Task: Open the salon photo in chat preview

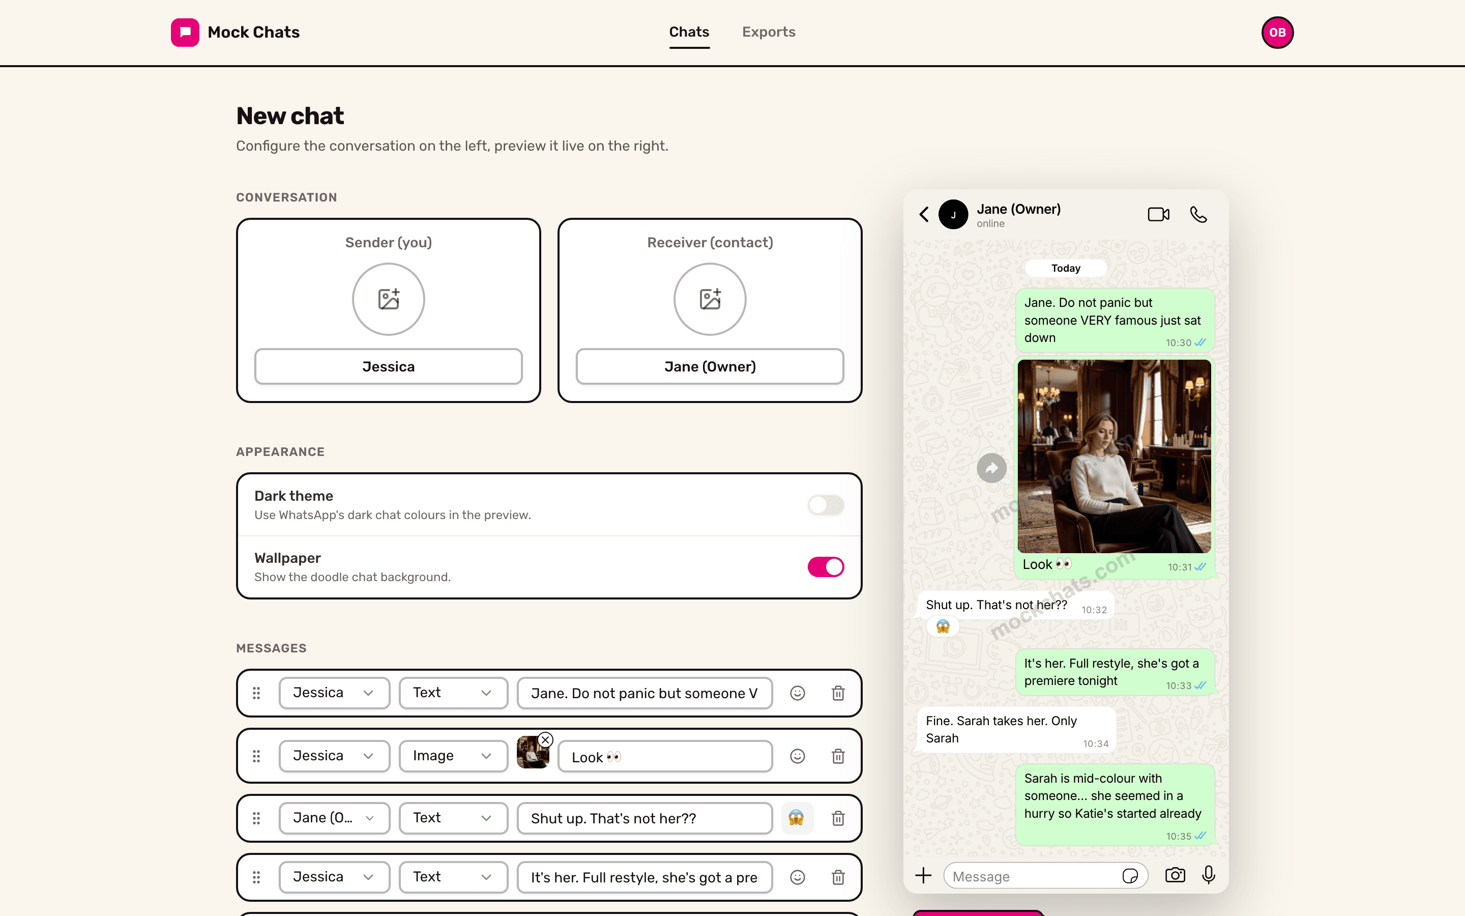Action: click(x=1114, y=456)
